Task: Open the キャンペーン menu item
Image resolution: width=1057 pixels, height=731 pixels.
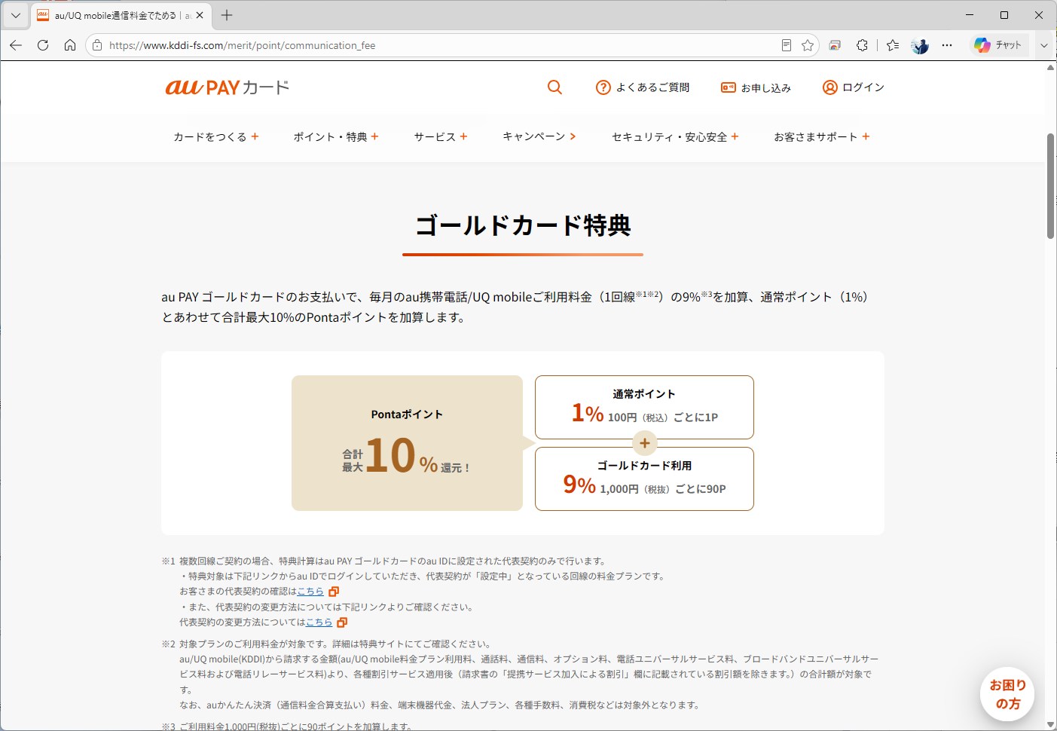Action: [539, 136]
